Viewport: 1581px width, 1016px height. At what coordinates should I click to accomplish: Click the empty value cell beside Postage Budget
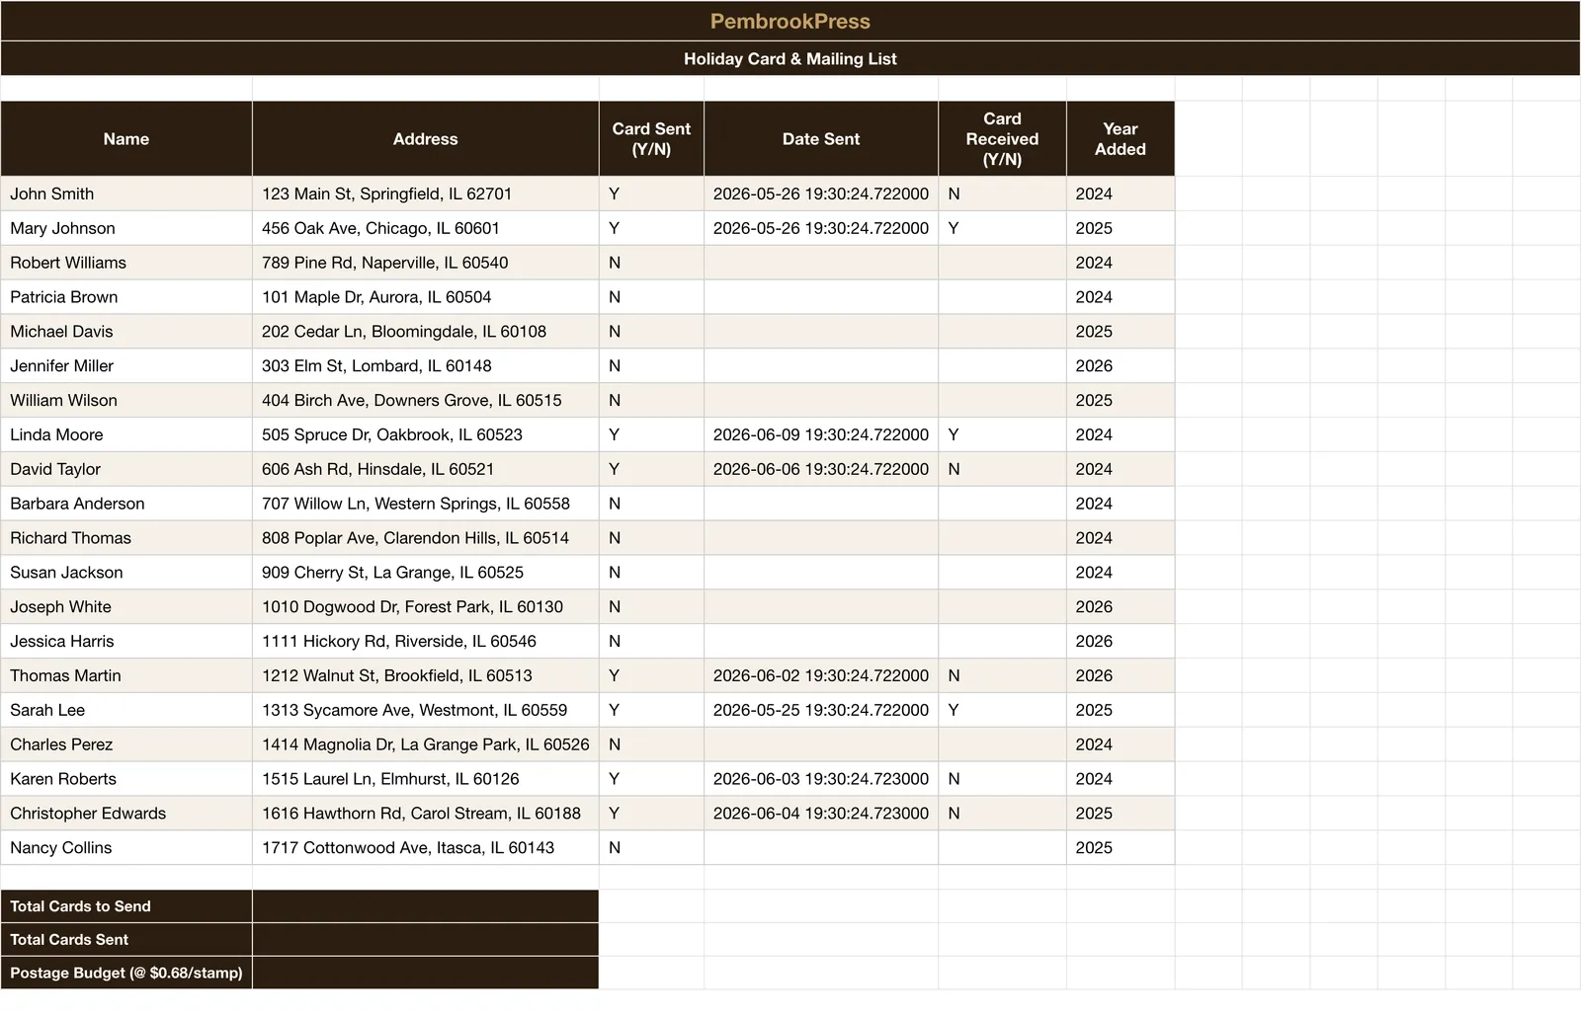[426, 973]
